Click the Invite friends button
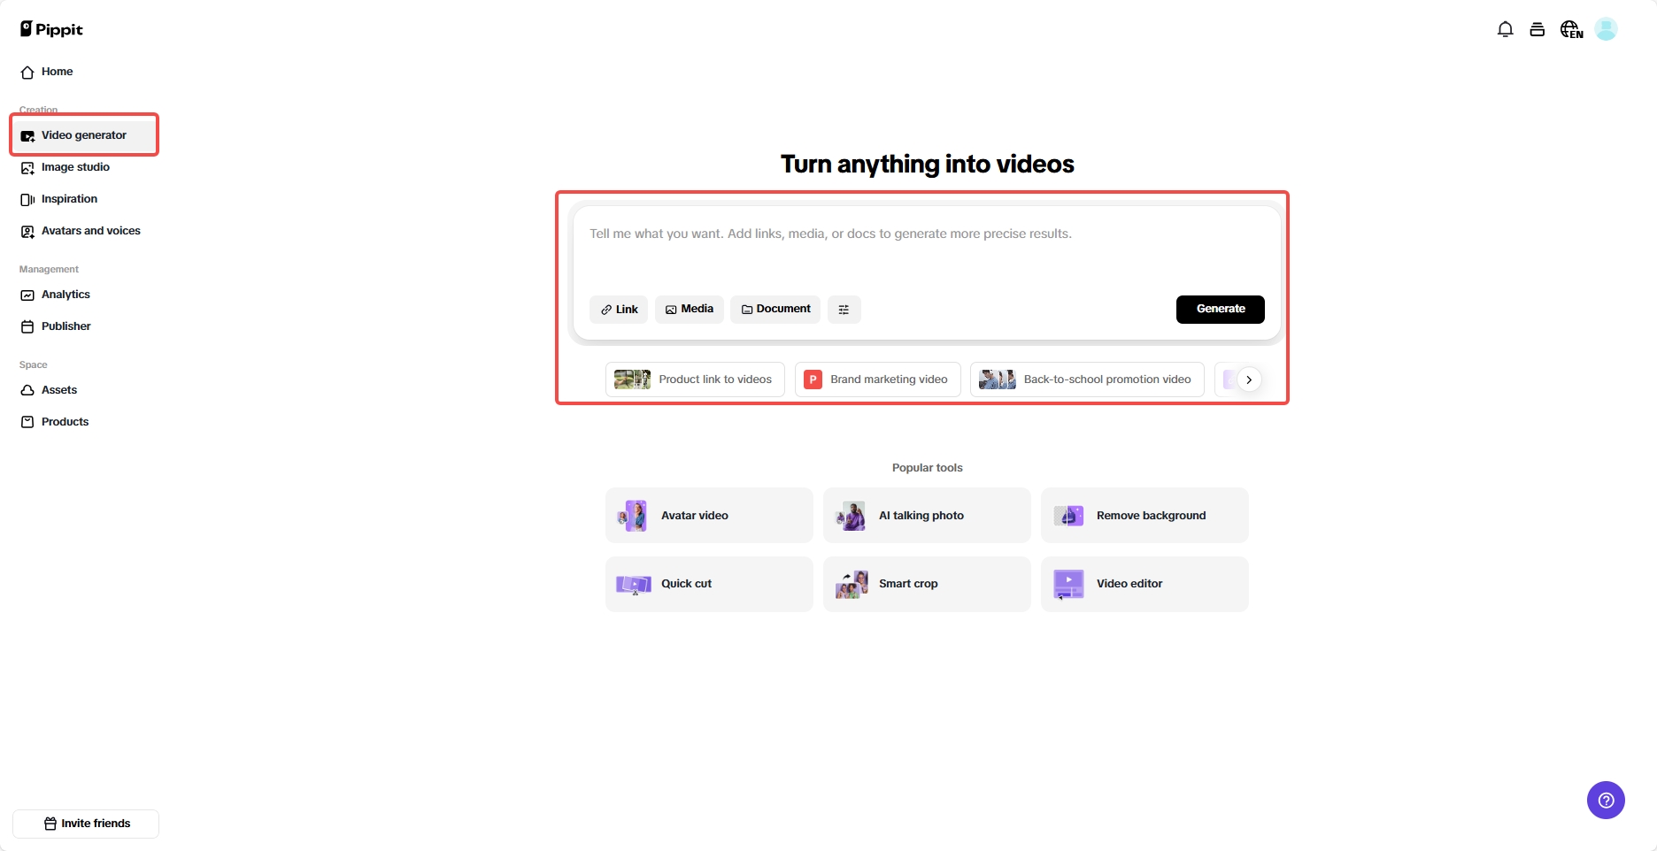 pos(86,823)
